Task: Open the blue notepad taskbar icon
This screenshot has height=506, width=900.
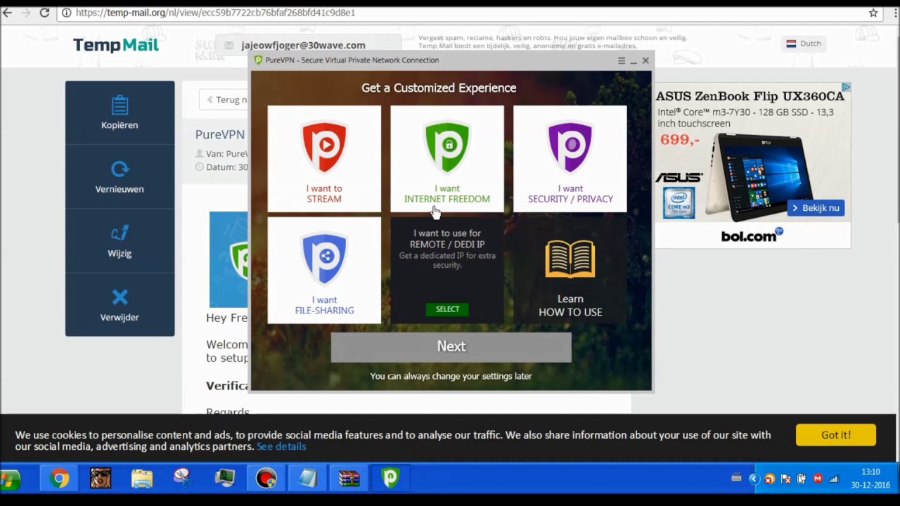Action: 307,479
